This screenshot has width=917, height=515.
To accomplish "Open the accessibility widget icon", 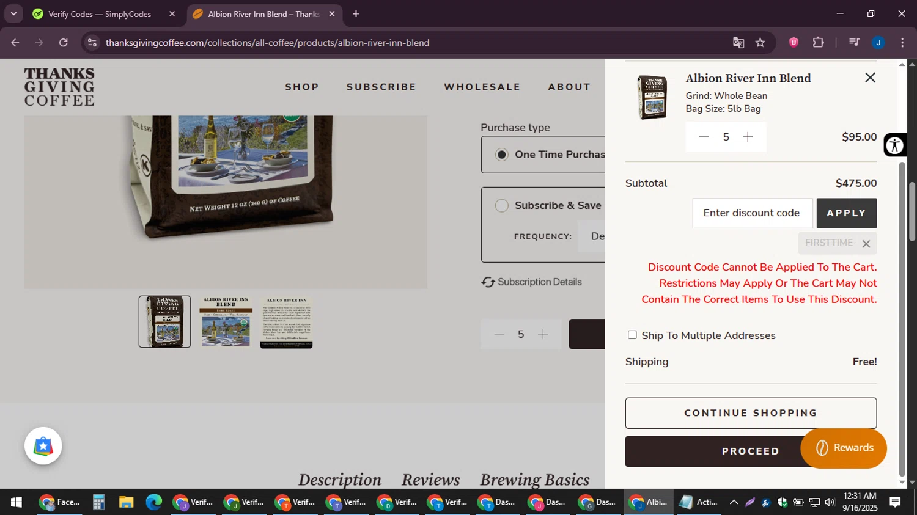I will tap(895, 145).
